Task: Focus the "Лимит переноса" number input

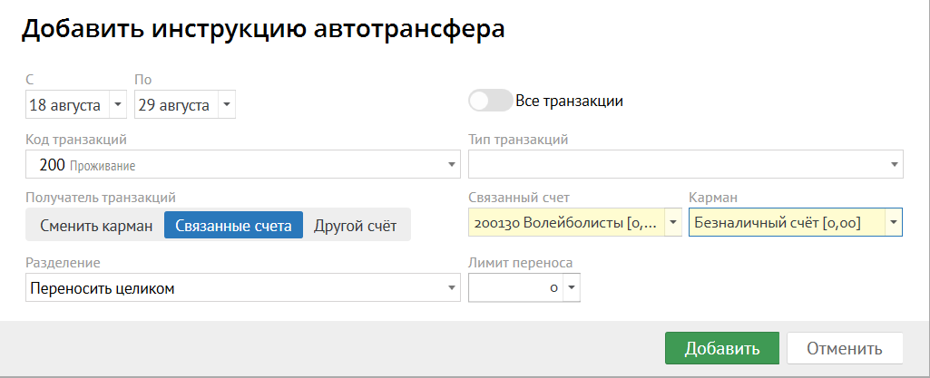Action: click(514, 288)
